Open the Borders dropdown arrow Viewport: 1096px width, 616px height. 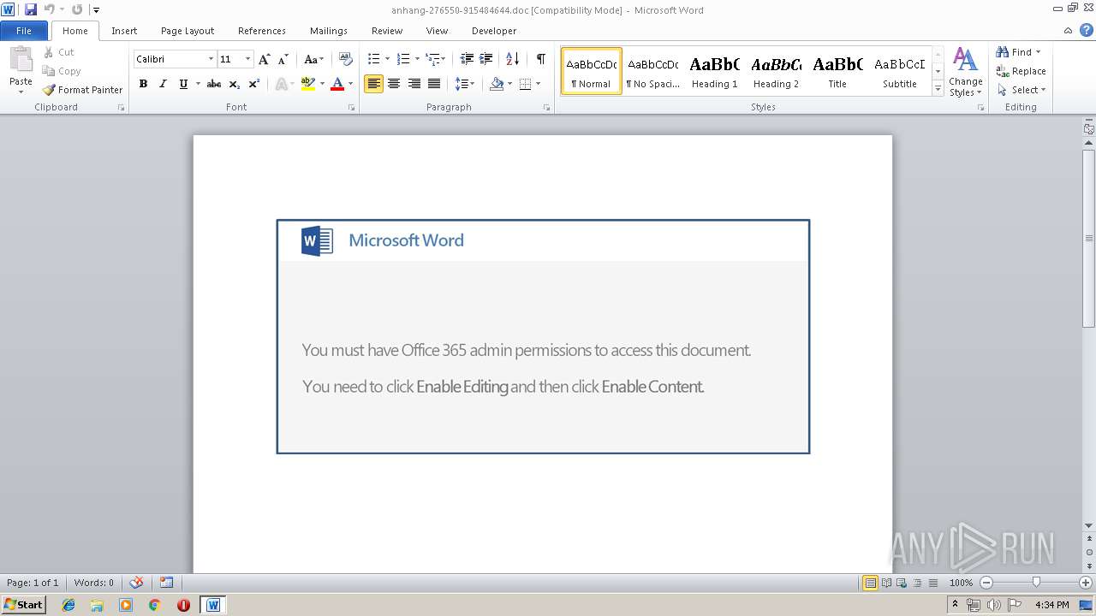(538, 84)
